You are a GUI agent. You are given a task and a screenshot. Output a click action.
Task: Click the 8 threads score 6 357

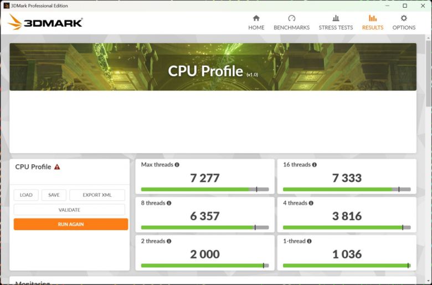[205, 216]
